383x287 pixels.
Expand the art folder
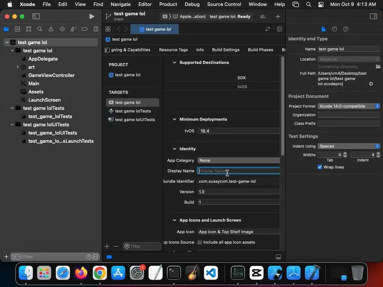[18, 67]
